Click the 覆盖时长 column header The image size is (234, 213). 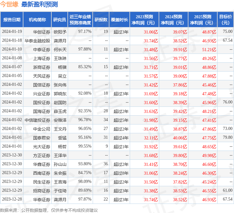pyautogui.click(x=119, y=19)
